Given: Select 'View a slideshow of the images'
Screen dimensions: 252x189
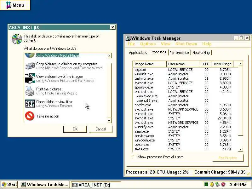Looking at the screenshot, I should (60, 77).
